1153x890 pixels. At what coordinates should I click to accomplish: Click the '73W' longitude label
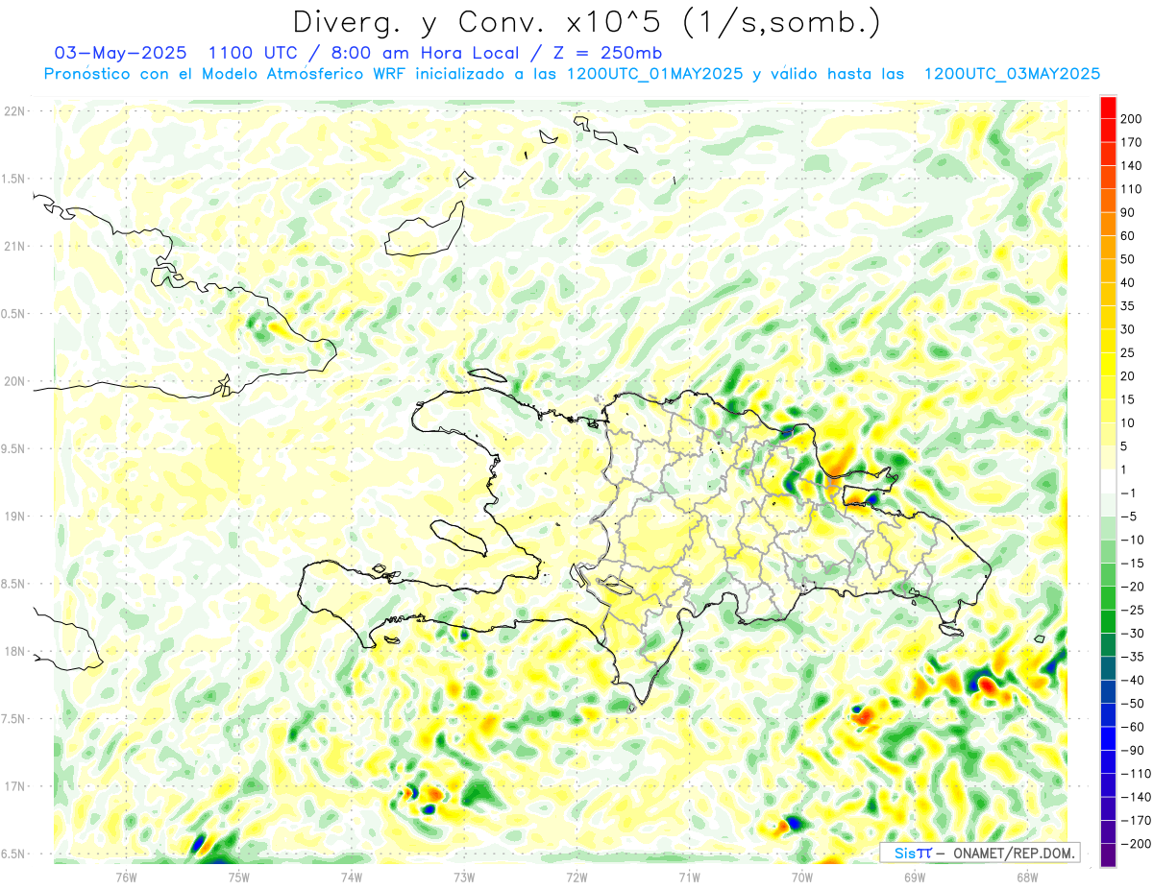click(x=464, y=877)
